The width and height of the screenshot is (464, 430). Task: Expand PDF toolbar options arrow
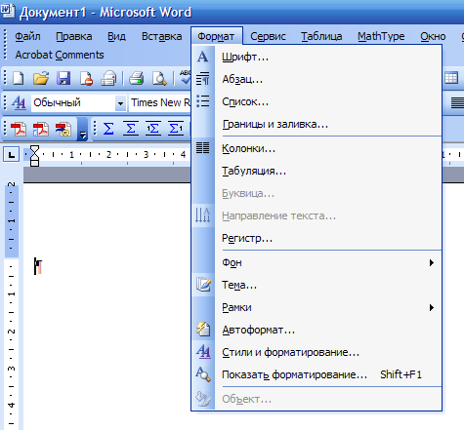(83, 130)
